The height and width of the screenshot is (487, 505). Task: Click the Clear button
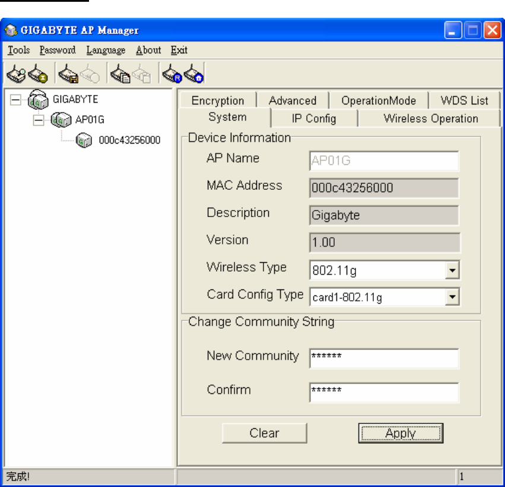(265, 433)
